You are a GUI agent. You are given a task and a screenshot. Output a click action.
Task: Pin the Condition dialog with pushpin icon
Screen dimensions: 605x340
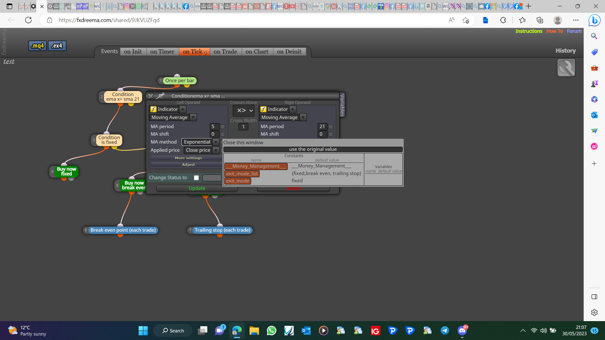tap(160, 96)
